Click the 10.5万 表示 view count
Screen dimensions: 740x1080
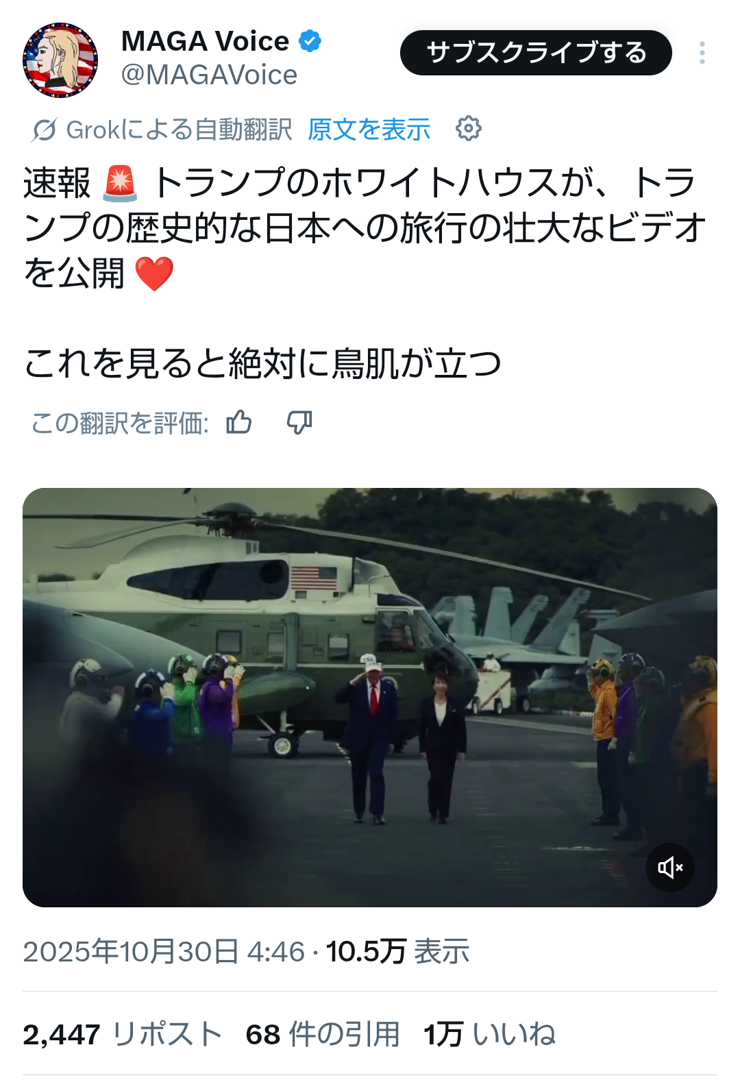[x=397, y=952]
